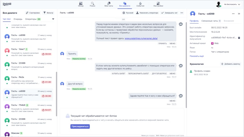Open chat Максим in dialog list
244x137 pixels.
point(28,134)
